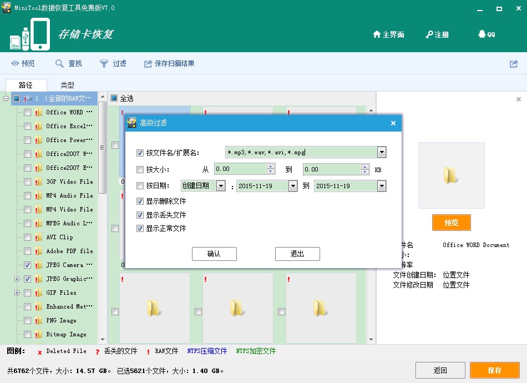The image size is (527, 383).
Task: Click thumbnail list scrollbar down arrow
Action: click(371, 340)
